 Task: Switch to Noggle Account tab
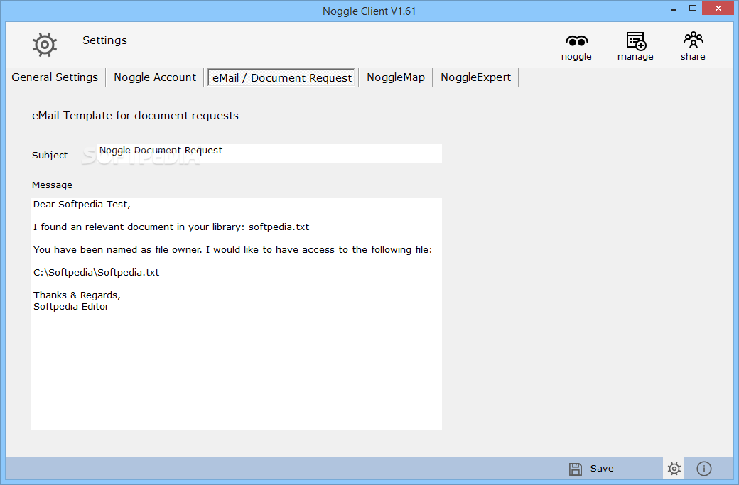coord(155,77)
